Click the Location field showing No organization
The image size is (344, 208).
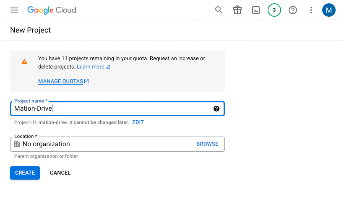(117, 144)
